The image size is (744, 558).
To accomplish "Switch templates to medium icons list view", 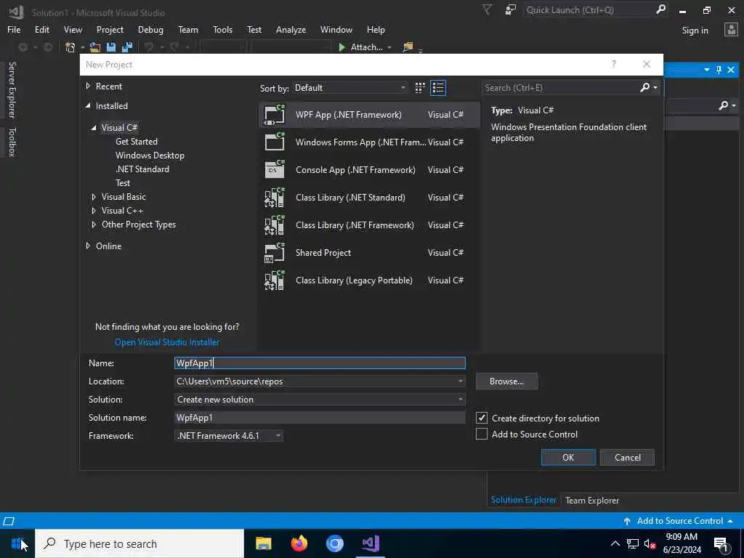I will tap(438, 88).
